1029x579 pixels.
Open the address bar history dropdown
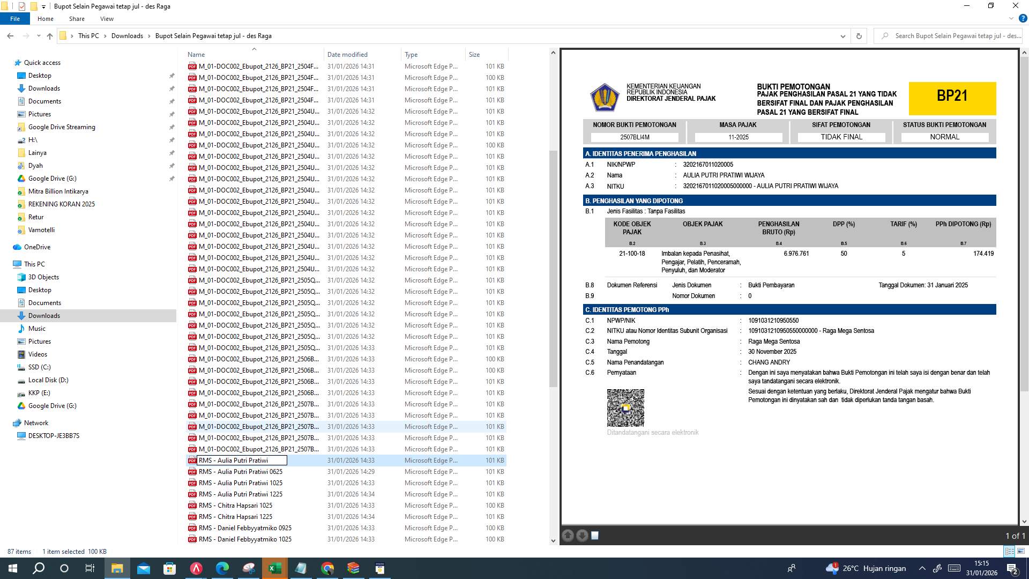click(x=843, y=36)
